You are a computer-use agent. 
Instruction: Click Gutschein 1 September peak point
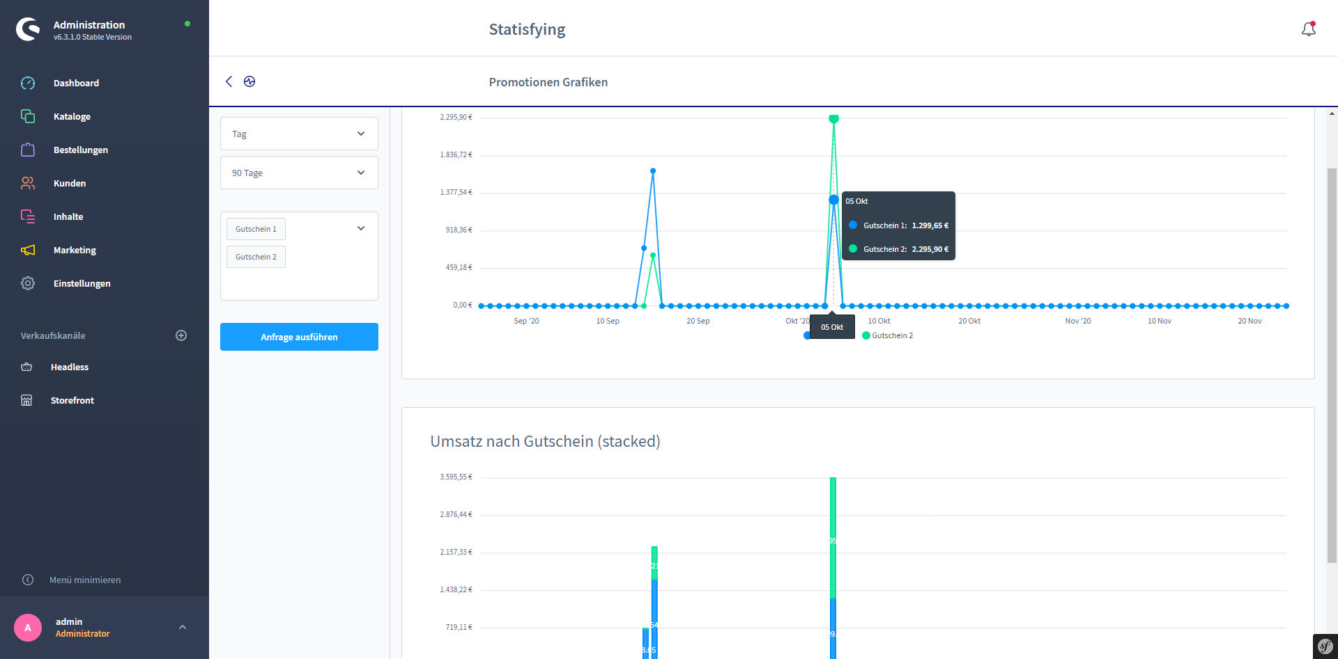653,170
